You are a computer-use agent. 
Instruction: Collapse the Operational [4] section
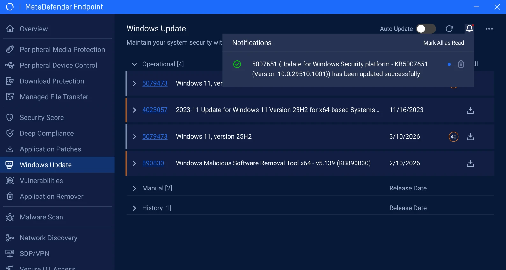tap(134, 64)
